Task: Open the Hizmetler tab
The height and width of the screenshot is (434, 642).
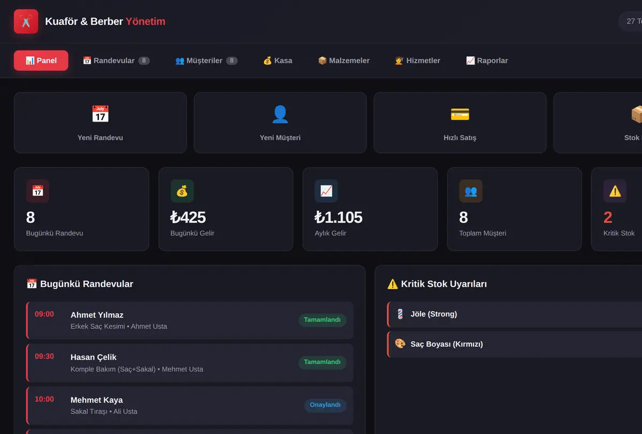Action: point(417,60)
